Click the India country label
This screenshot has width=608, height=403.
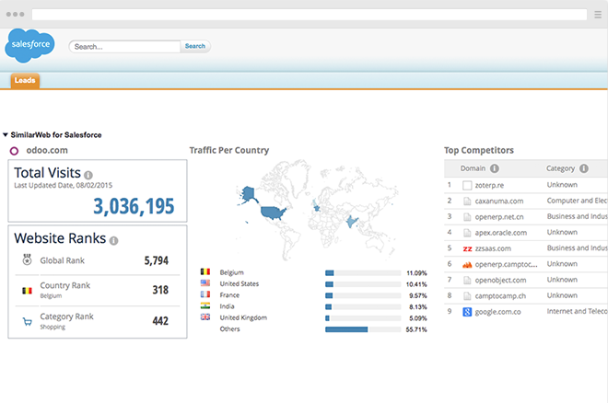227,306
